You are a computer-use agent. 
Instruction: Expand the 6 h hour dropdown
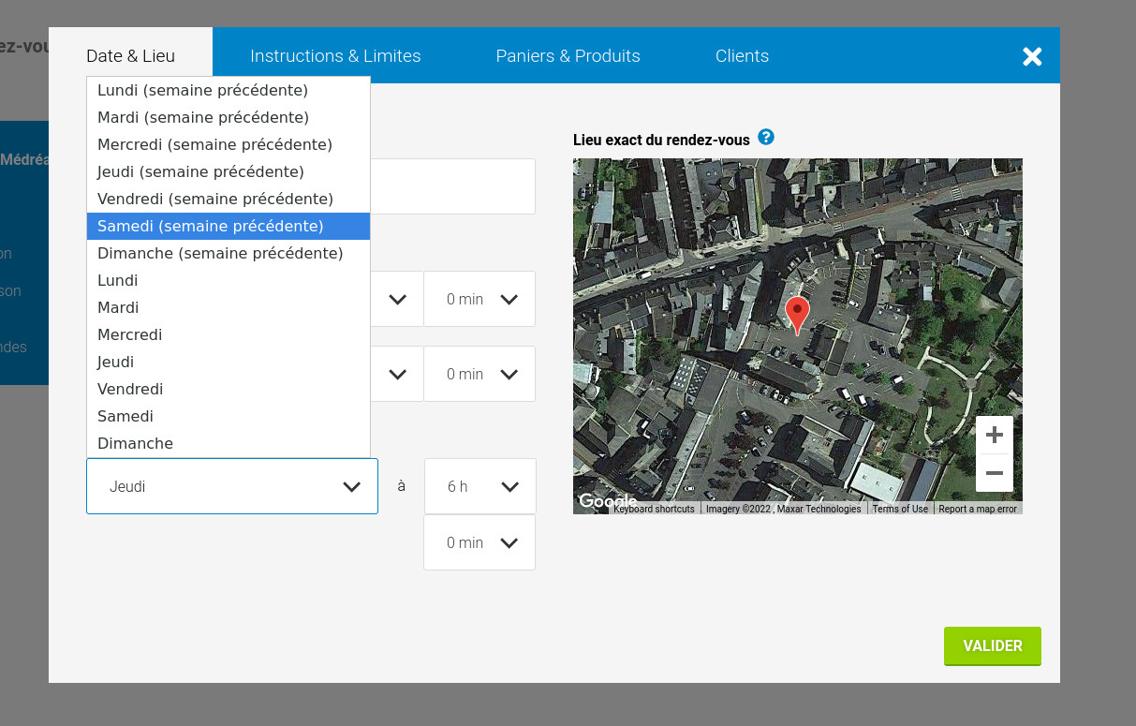(x=479, y=486)
